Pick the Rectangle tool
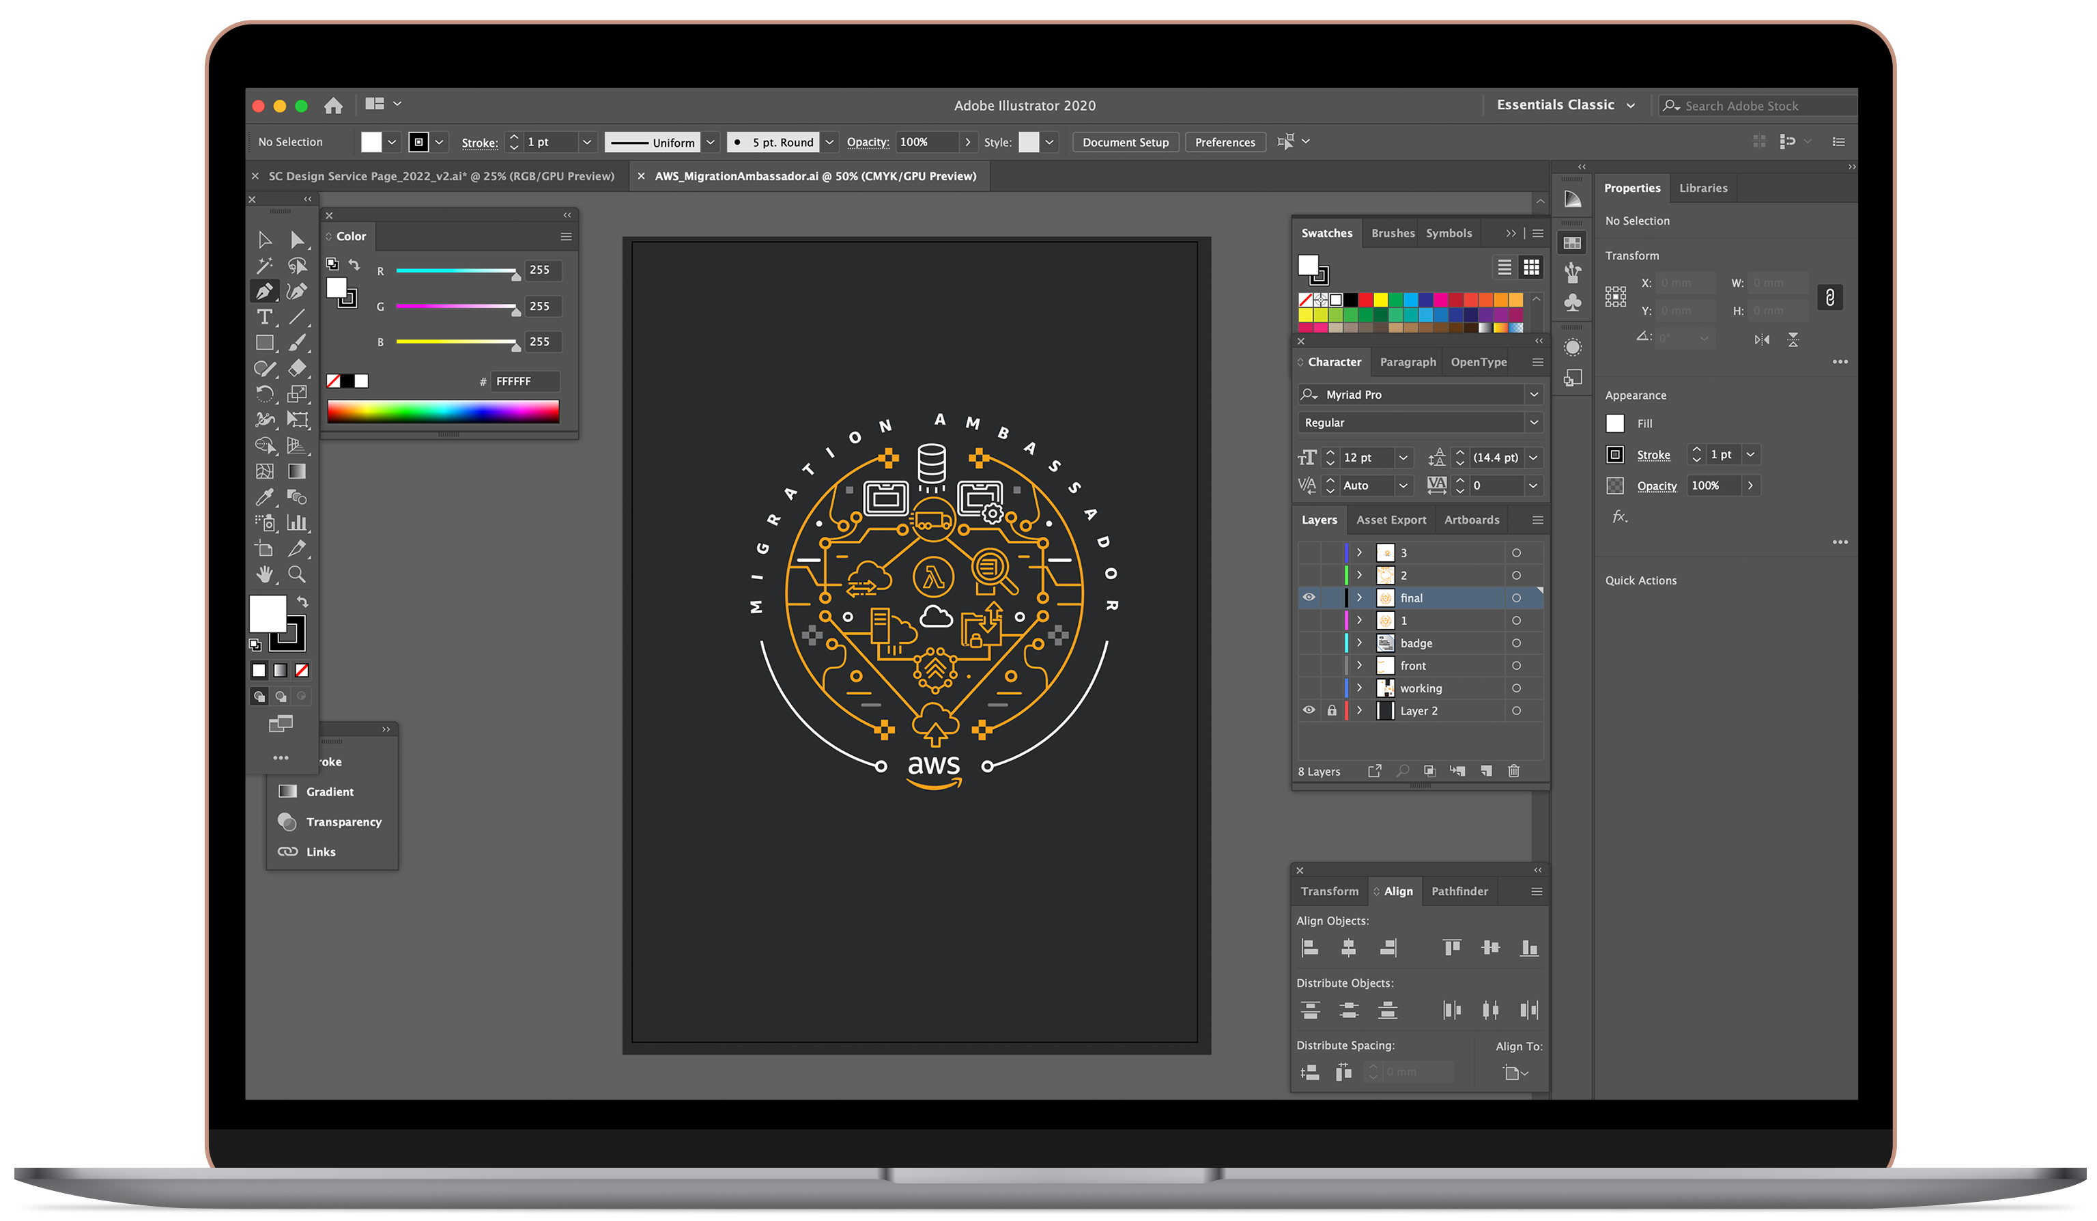Viewport: 2097px width, 1221px height. tap(265, 343)
